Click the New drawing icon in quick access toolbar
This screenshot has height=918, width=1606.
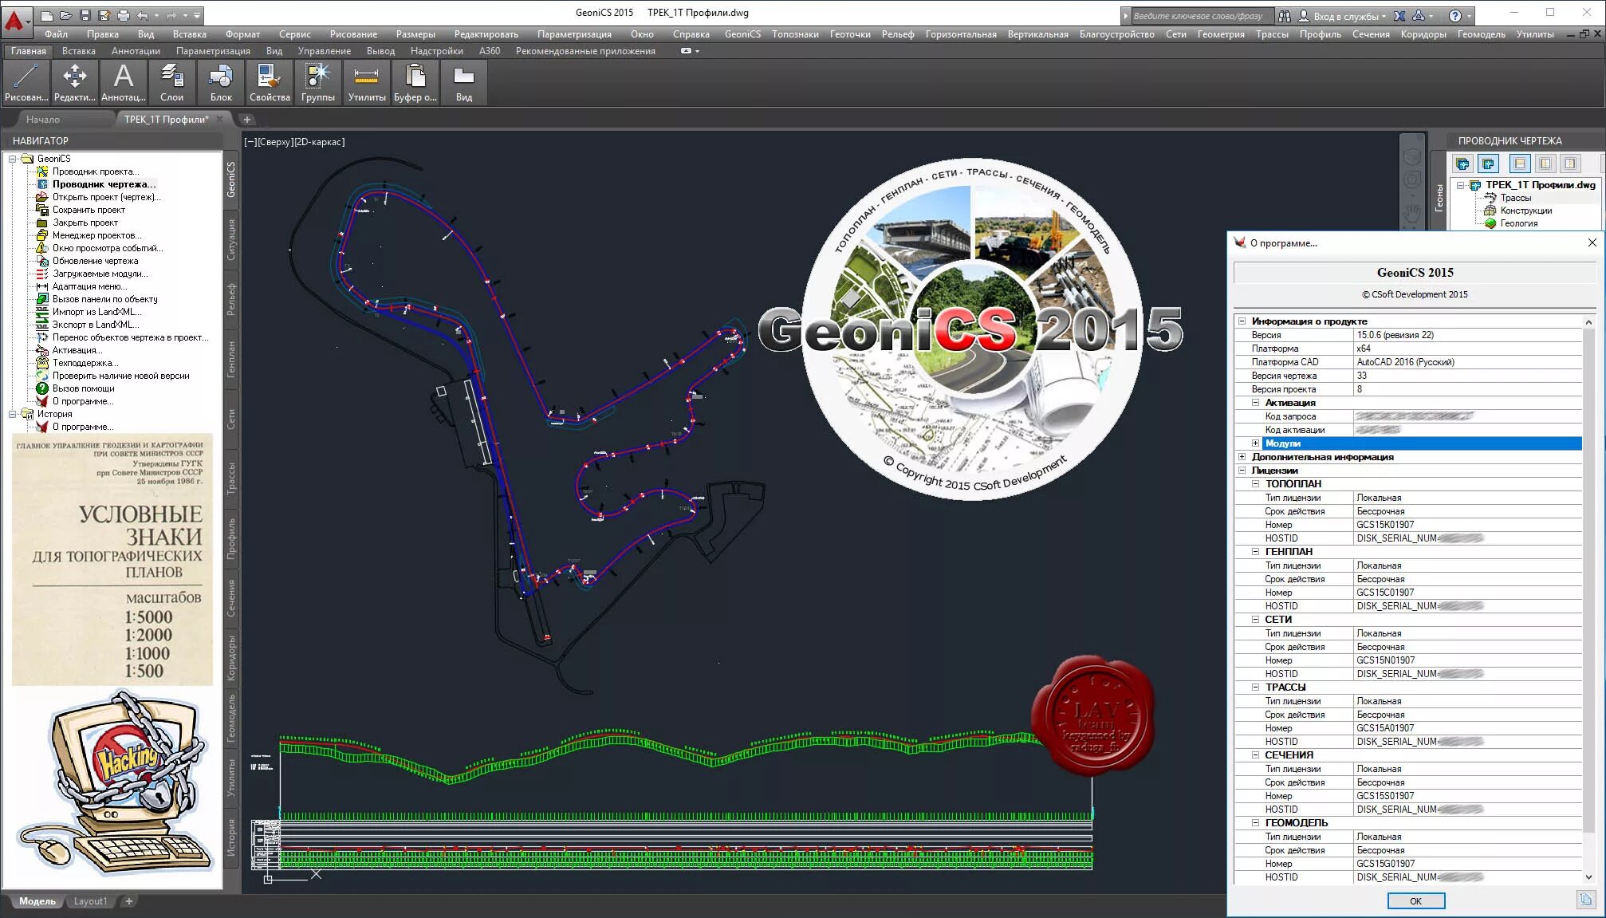click(x=47, y=15)
